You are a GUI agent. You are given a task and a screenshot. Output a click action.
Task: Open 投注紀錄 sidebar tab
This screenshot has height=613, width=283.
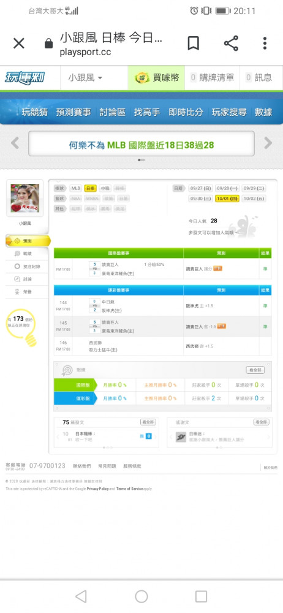(x=26, y=267)
